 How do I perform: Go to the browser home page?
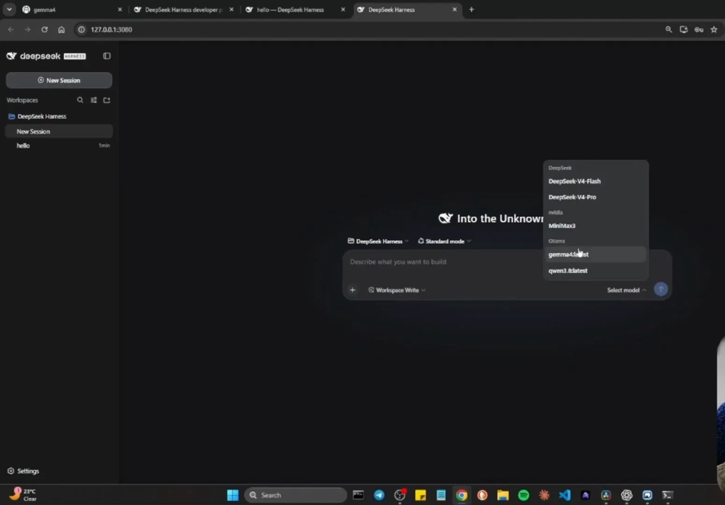61,29
